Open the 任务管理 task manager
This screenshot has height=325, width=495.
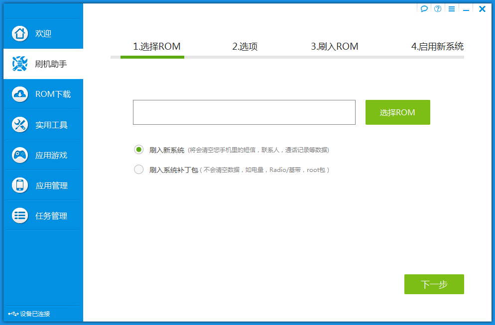pyautogui.click(x=43, y=215)
